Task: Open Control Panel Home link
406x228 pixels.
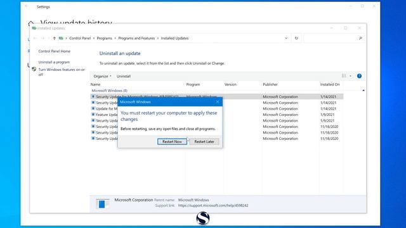Action: tap(55, 51)
